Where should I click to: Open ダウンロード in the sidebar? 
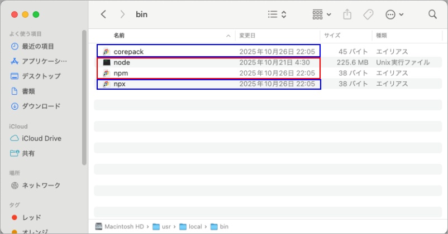point(41,106)
